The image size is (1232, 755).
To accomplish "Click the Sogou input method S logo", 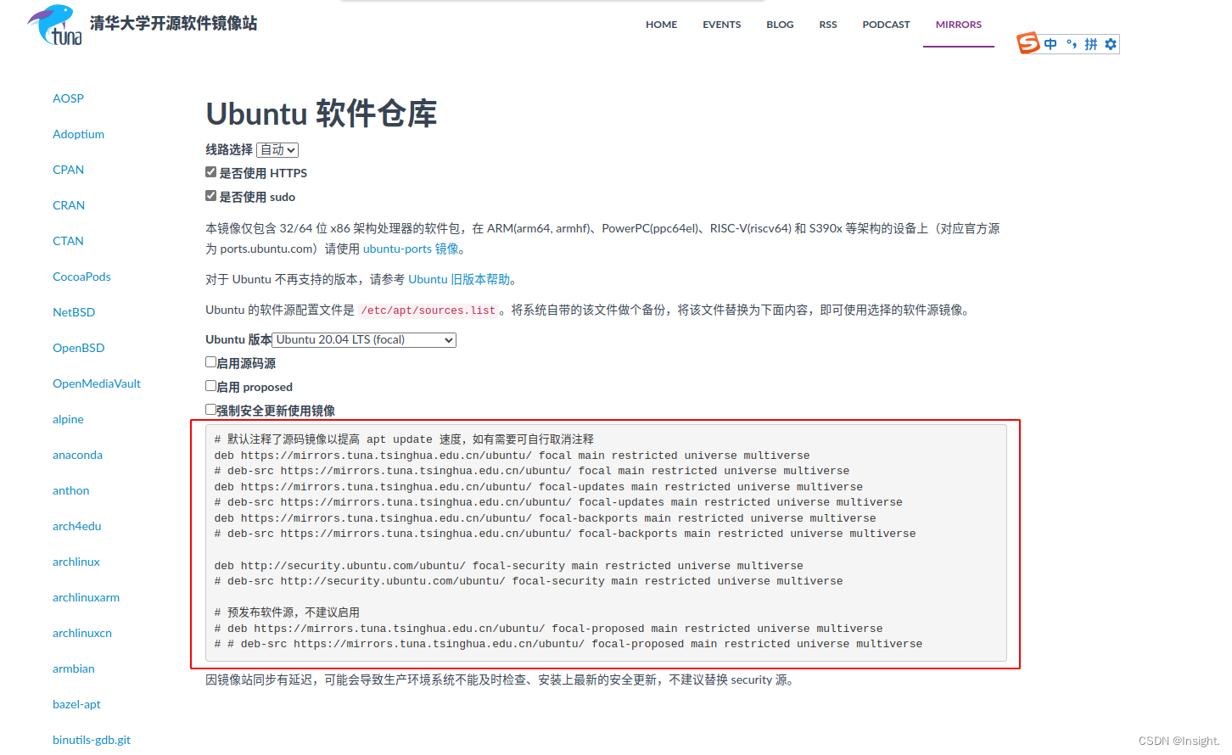I will (x=1028, y=43).
